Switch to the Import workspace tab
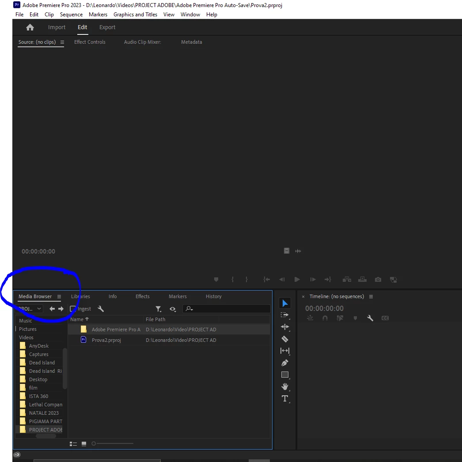Viewport: 462px width, 462px height. pyautogui.click(x=57, y=27)
